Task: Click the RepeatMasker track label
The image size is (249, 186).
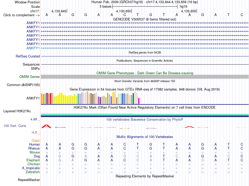Action: (29, 180)
